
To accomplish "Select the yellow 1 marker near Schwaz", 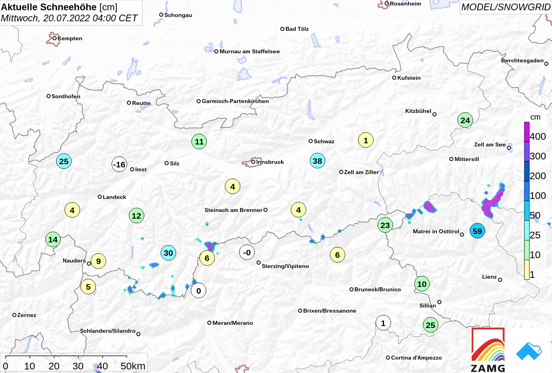I will (x=366, y=140).
